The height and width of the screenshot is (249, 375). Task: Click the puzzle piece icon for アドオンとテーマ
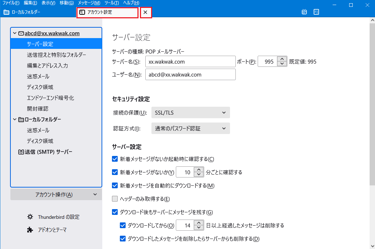[x=30, y=230]
